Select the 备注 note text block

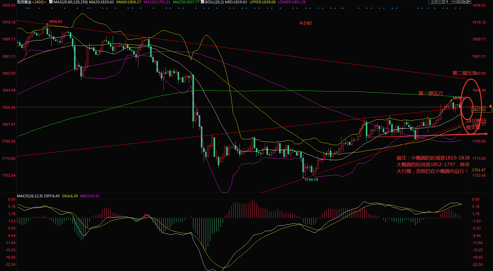coord(433,165)
